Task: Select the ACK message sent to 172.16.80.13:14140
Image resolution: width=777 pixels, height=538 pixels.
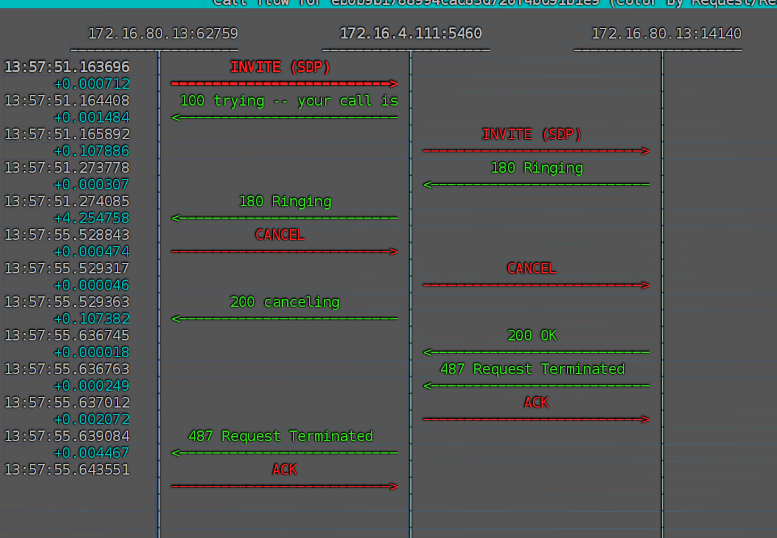Action: (536, 403)
